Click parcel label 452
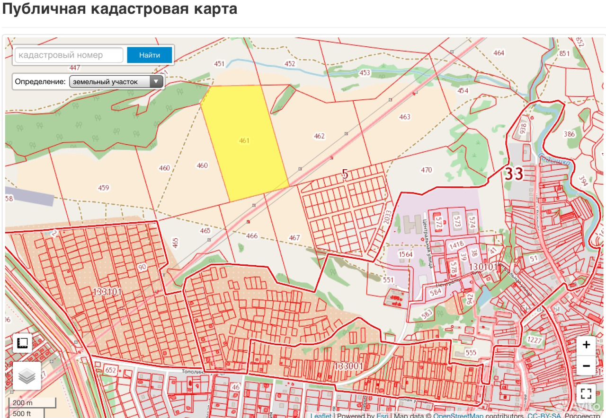This screenshot has height=418, width=606. coord(290,63)
